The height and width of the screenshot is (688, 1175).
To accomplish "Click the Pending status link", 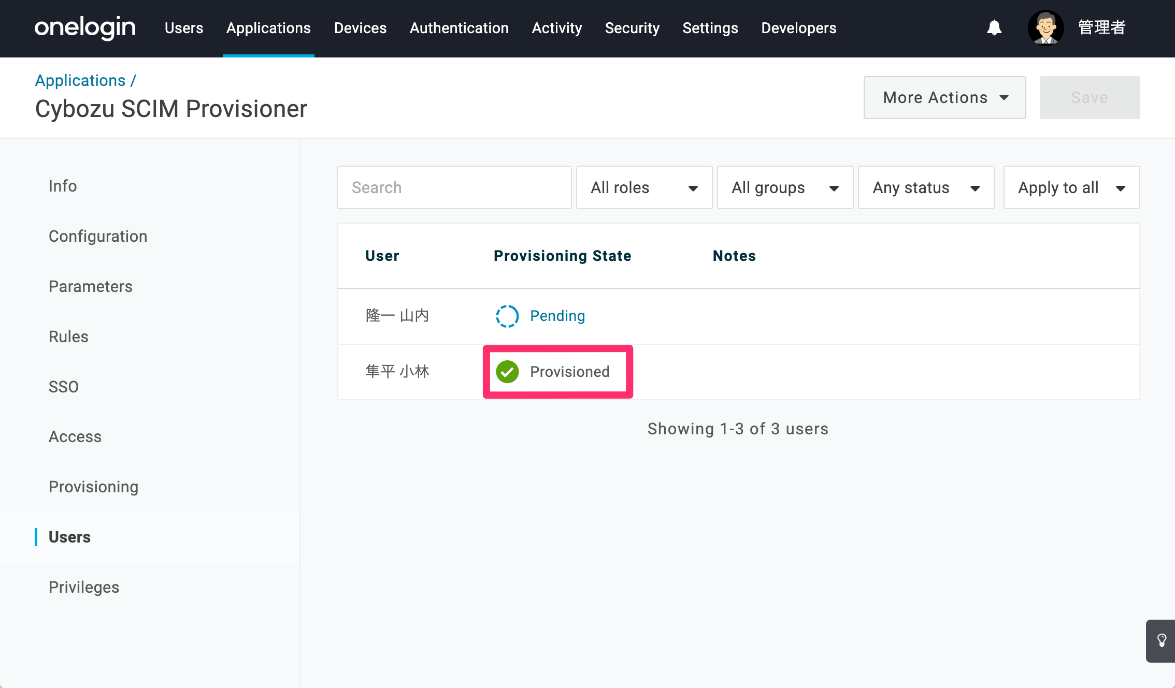I will (x=557, y=316).
